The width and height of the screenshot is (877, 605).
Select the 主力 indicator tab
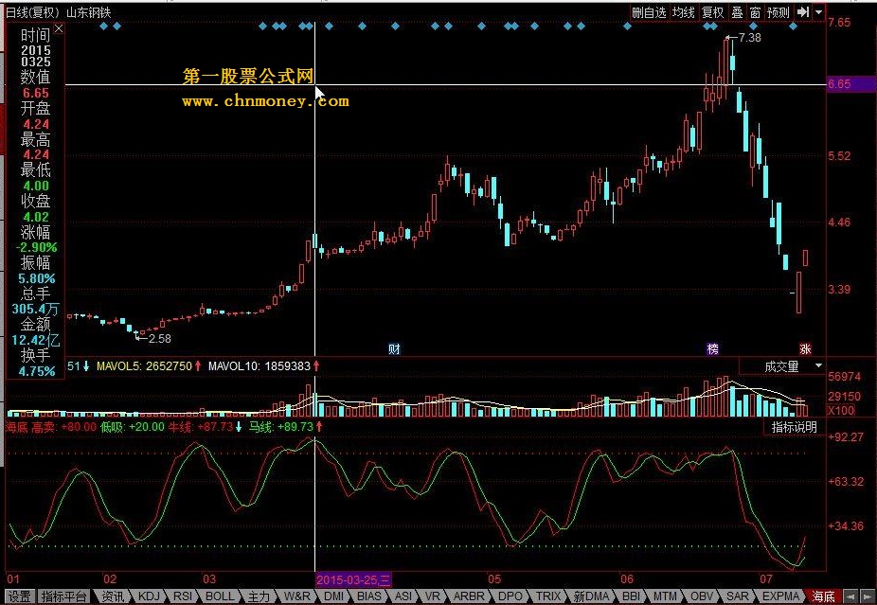tap(258, 596)
